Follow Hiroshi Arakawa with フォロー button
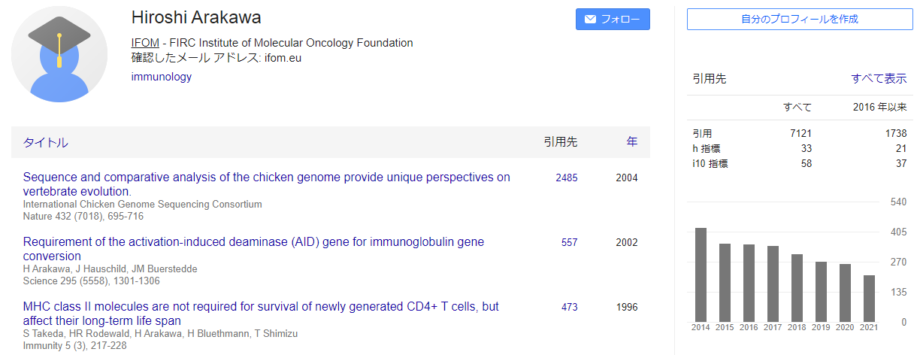Image resolution: width=923 pixels, height=355 pixels. click(x=613, y=20)
